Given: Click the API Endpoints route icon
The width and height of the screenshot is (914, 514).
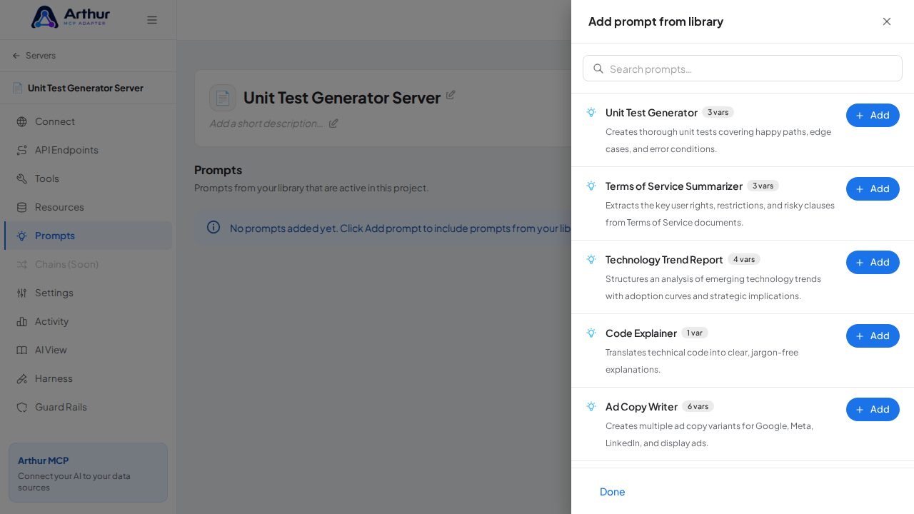Looking at the screenshot, I should (21, 150).
